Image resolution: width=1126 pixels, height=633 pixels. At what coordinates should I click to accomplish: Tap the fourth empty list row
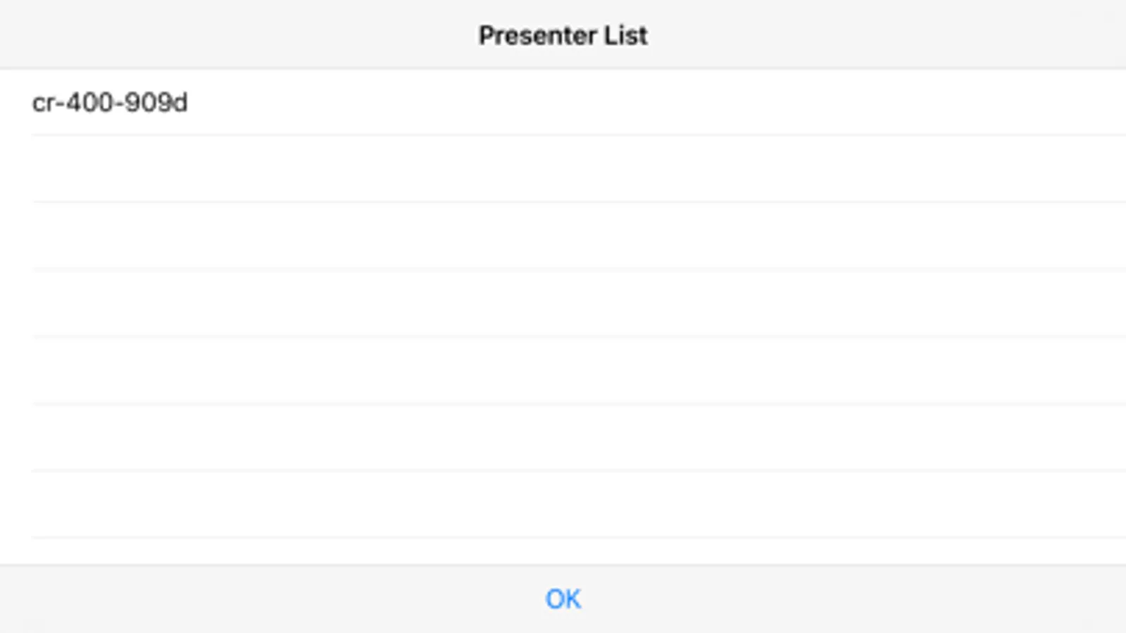[563, 370]
